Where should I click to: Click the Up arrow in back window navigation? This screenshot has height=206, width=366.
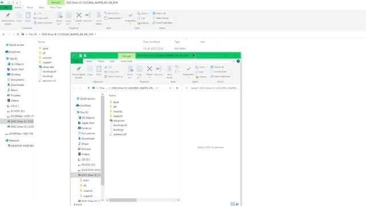18,34
